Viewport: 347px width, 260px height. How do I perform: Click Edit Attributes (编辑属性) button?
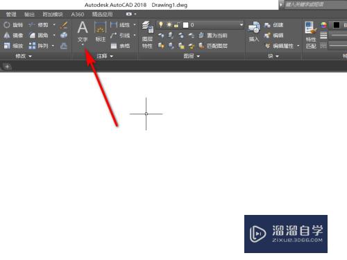pos(279,46)
